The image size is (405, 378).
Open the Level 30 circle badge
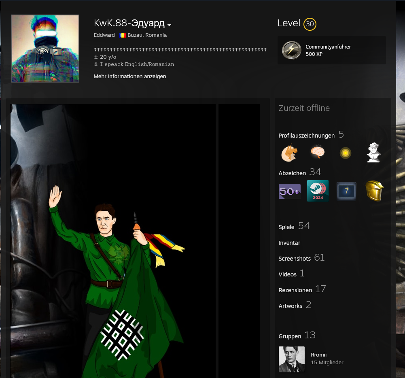pos(310,24)
